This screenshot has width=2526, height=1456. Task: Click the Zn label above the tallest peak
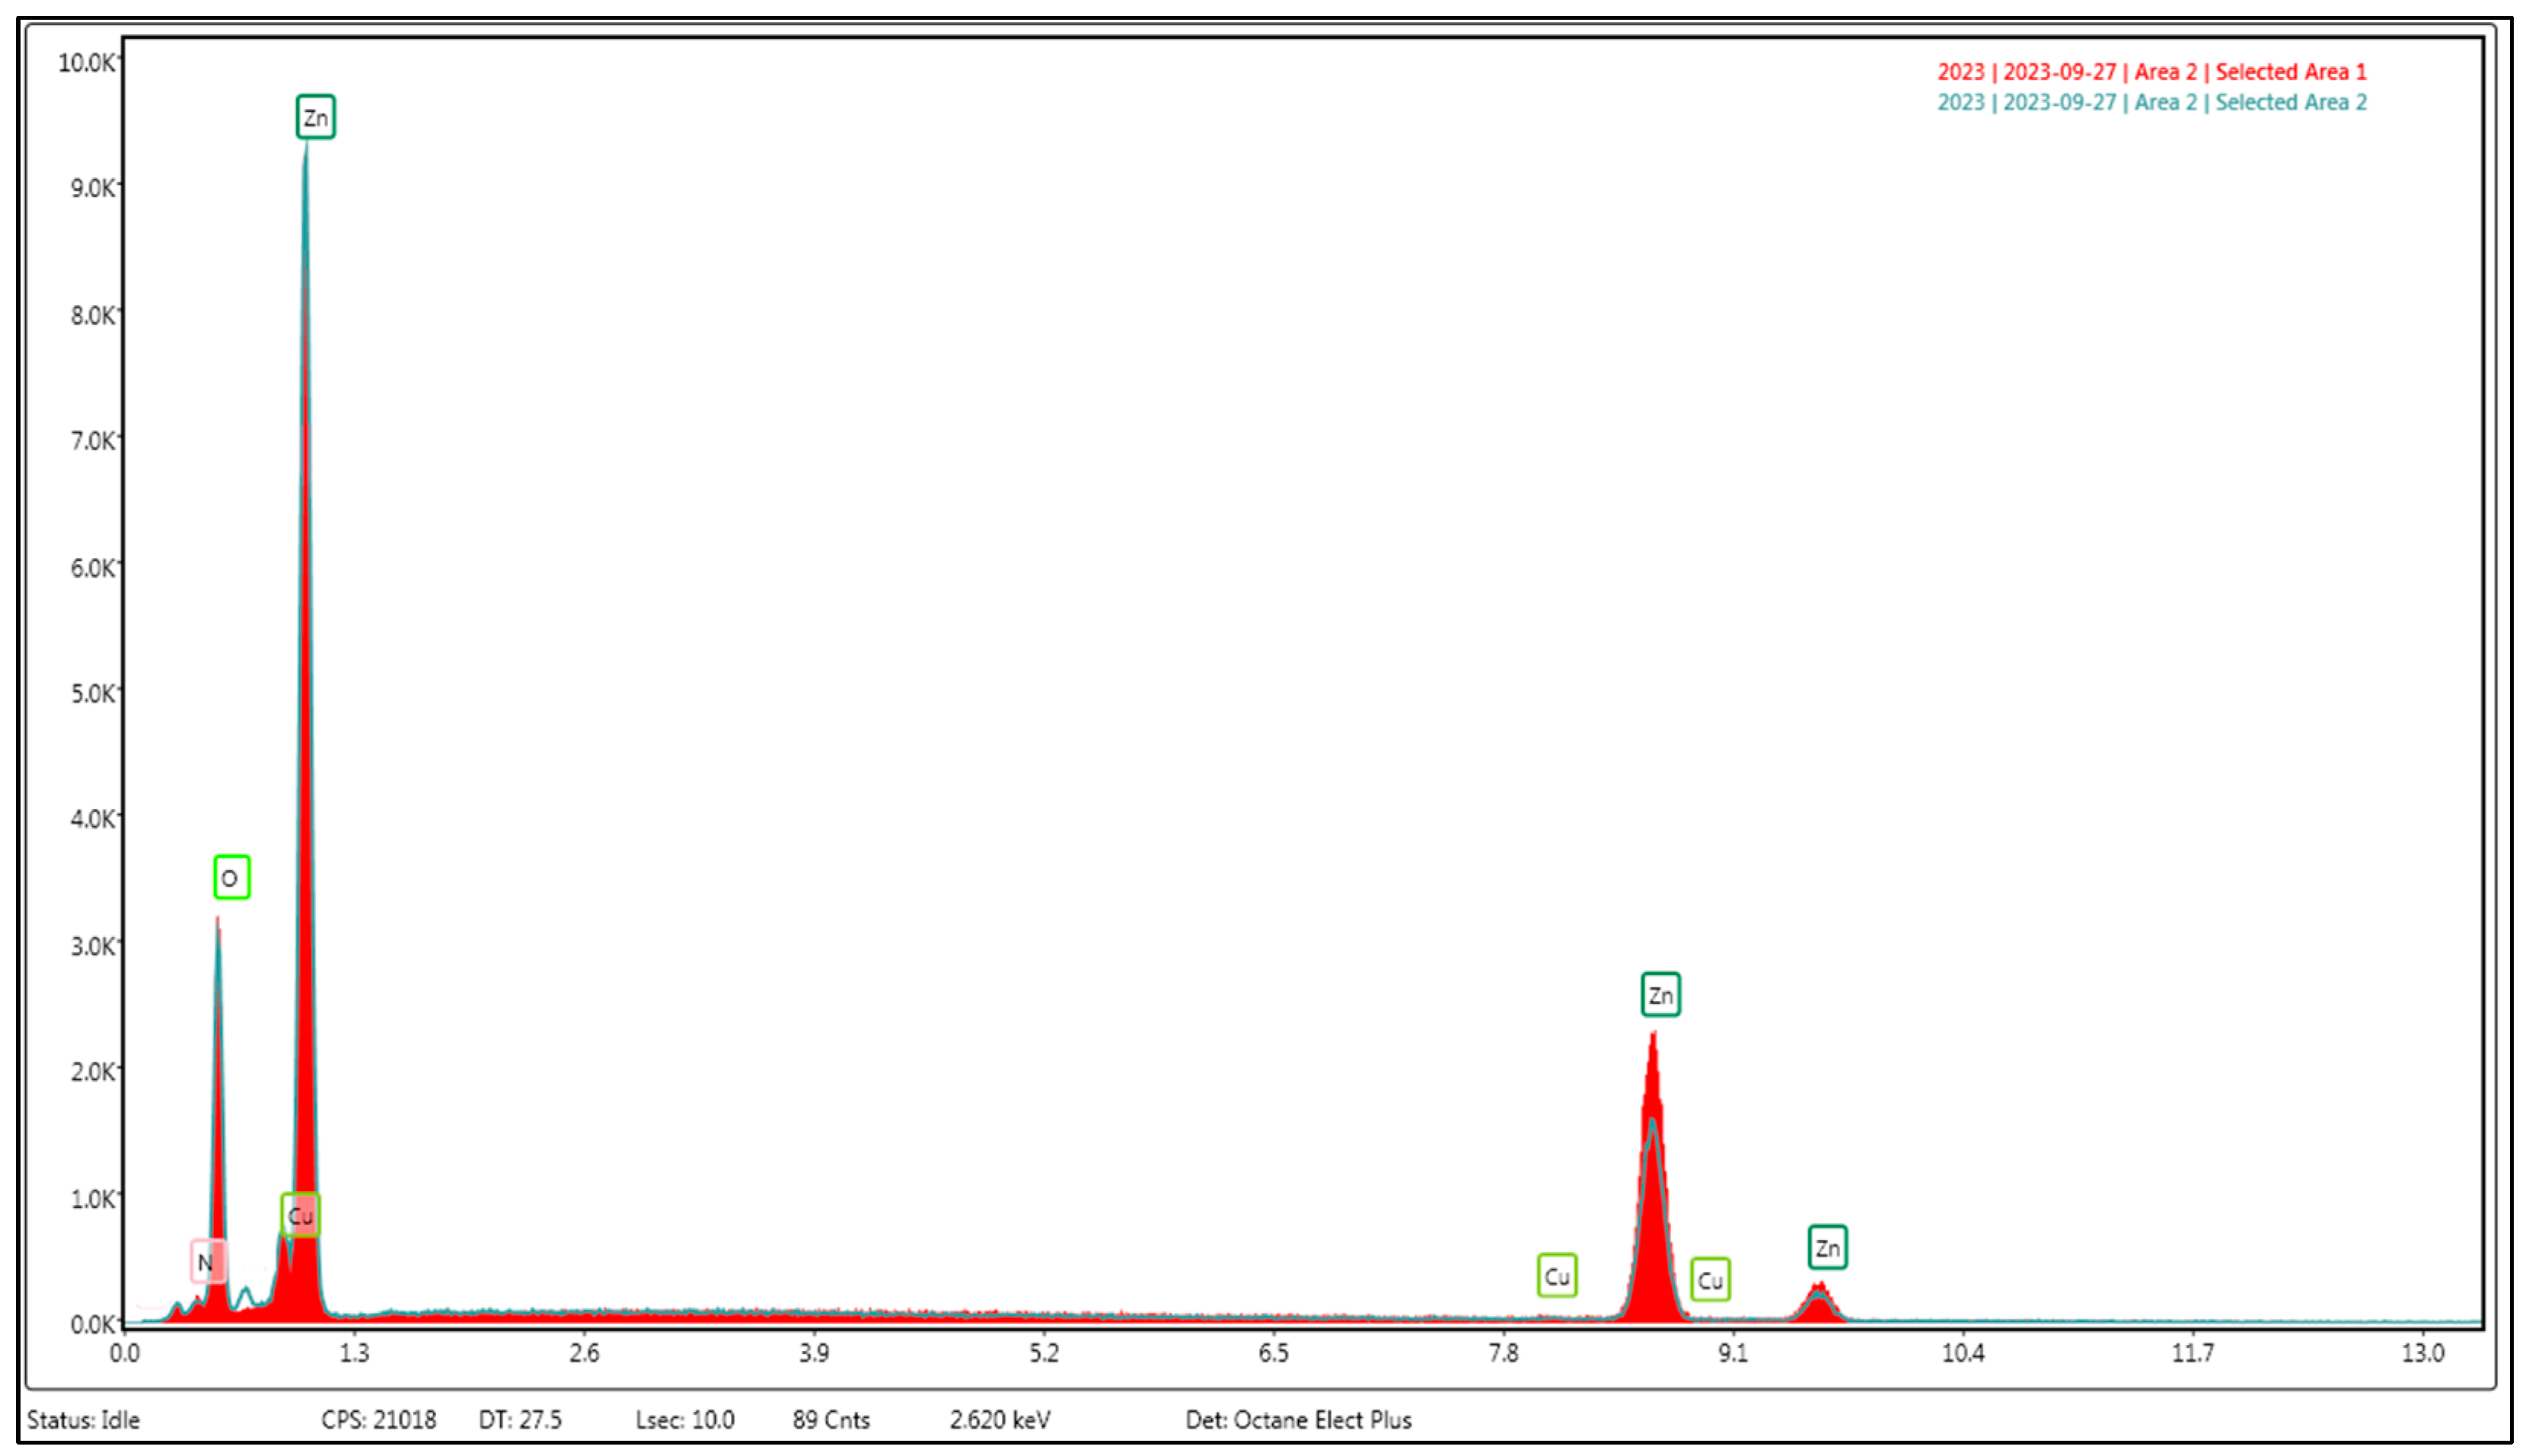(x=315, y=118)
